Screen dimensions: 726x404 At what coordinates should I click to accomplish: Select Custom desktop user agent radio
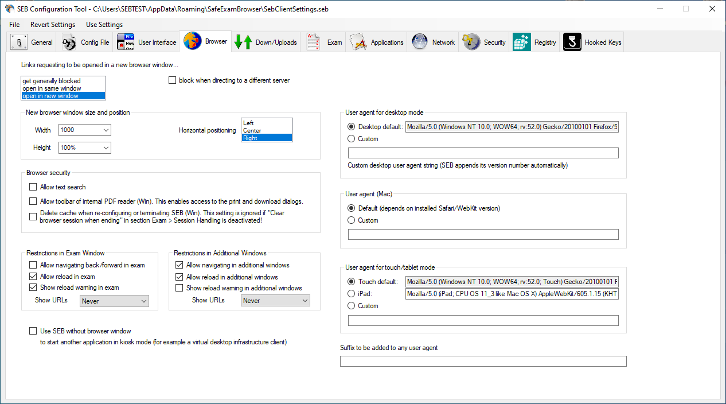[x=352, y=139]
